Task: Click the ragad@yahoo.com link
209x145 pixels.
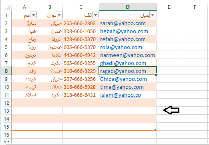Action: pos(123,71)
